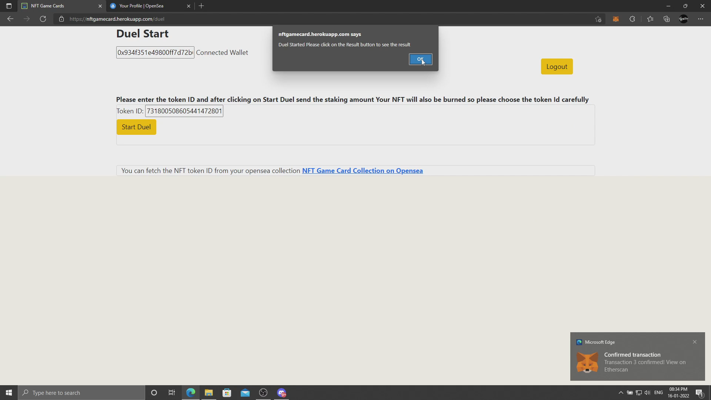Show hidden system tray icons
This screenshot has width=711, height=400.
coord(621,393)
